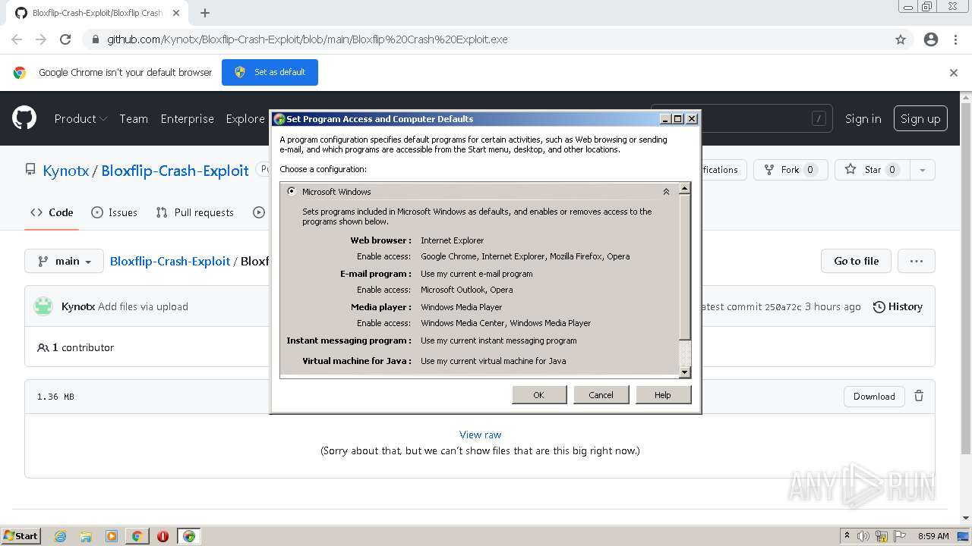
Task: Dismiss the default browser infobar
Action: point(954,73)
